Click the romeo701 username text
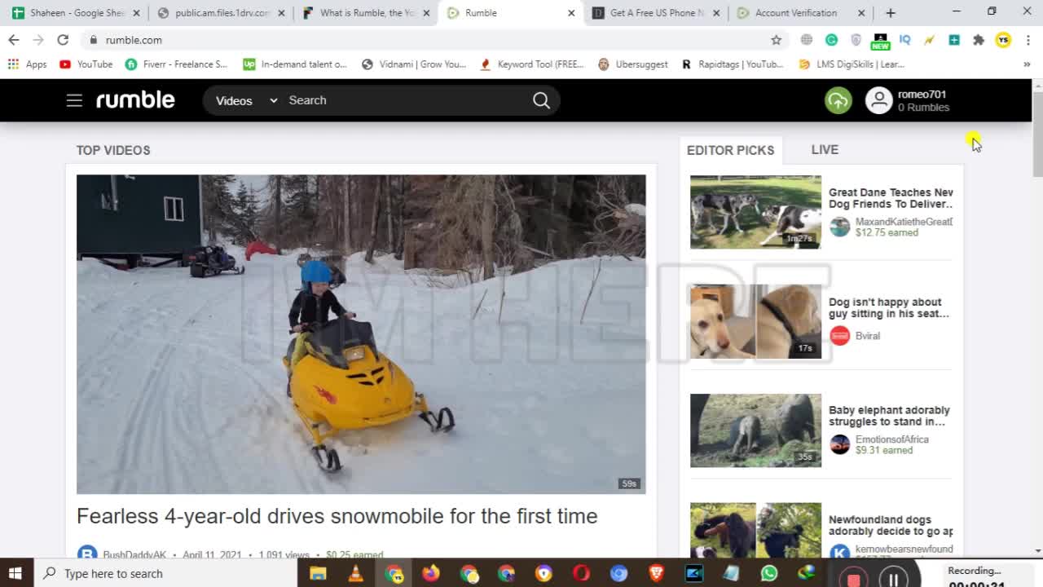The width and height of the screenshot is (1043, 587). coord(922,95)
